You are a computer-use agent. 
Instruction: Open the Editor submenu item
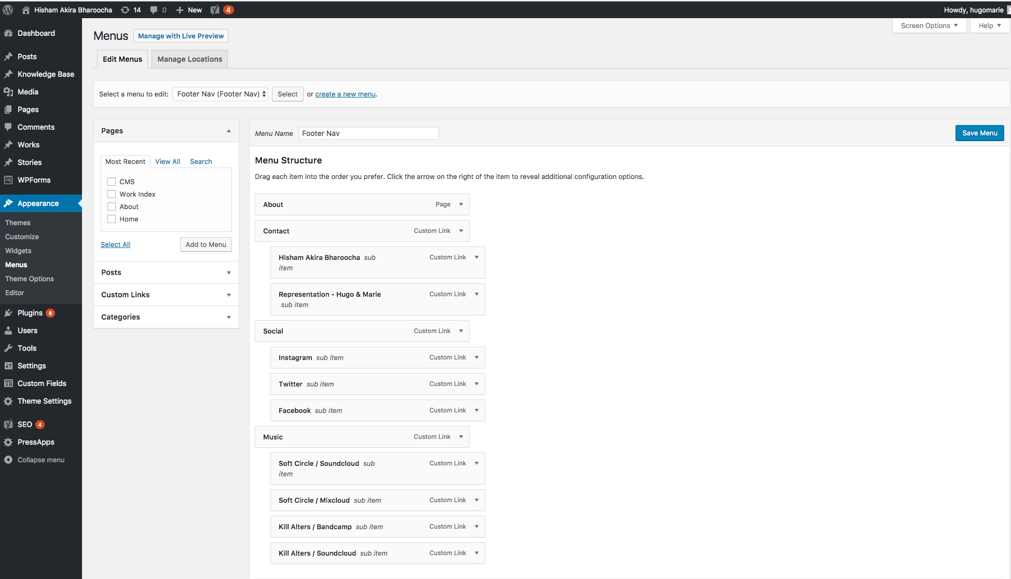tap(15, 293)
